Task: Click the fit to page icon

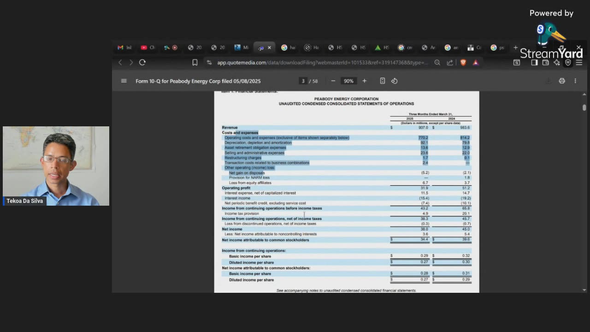Action: tap(383, 81)
